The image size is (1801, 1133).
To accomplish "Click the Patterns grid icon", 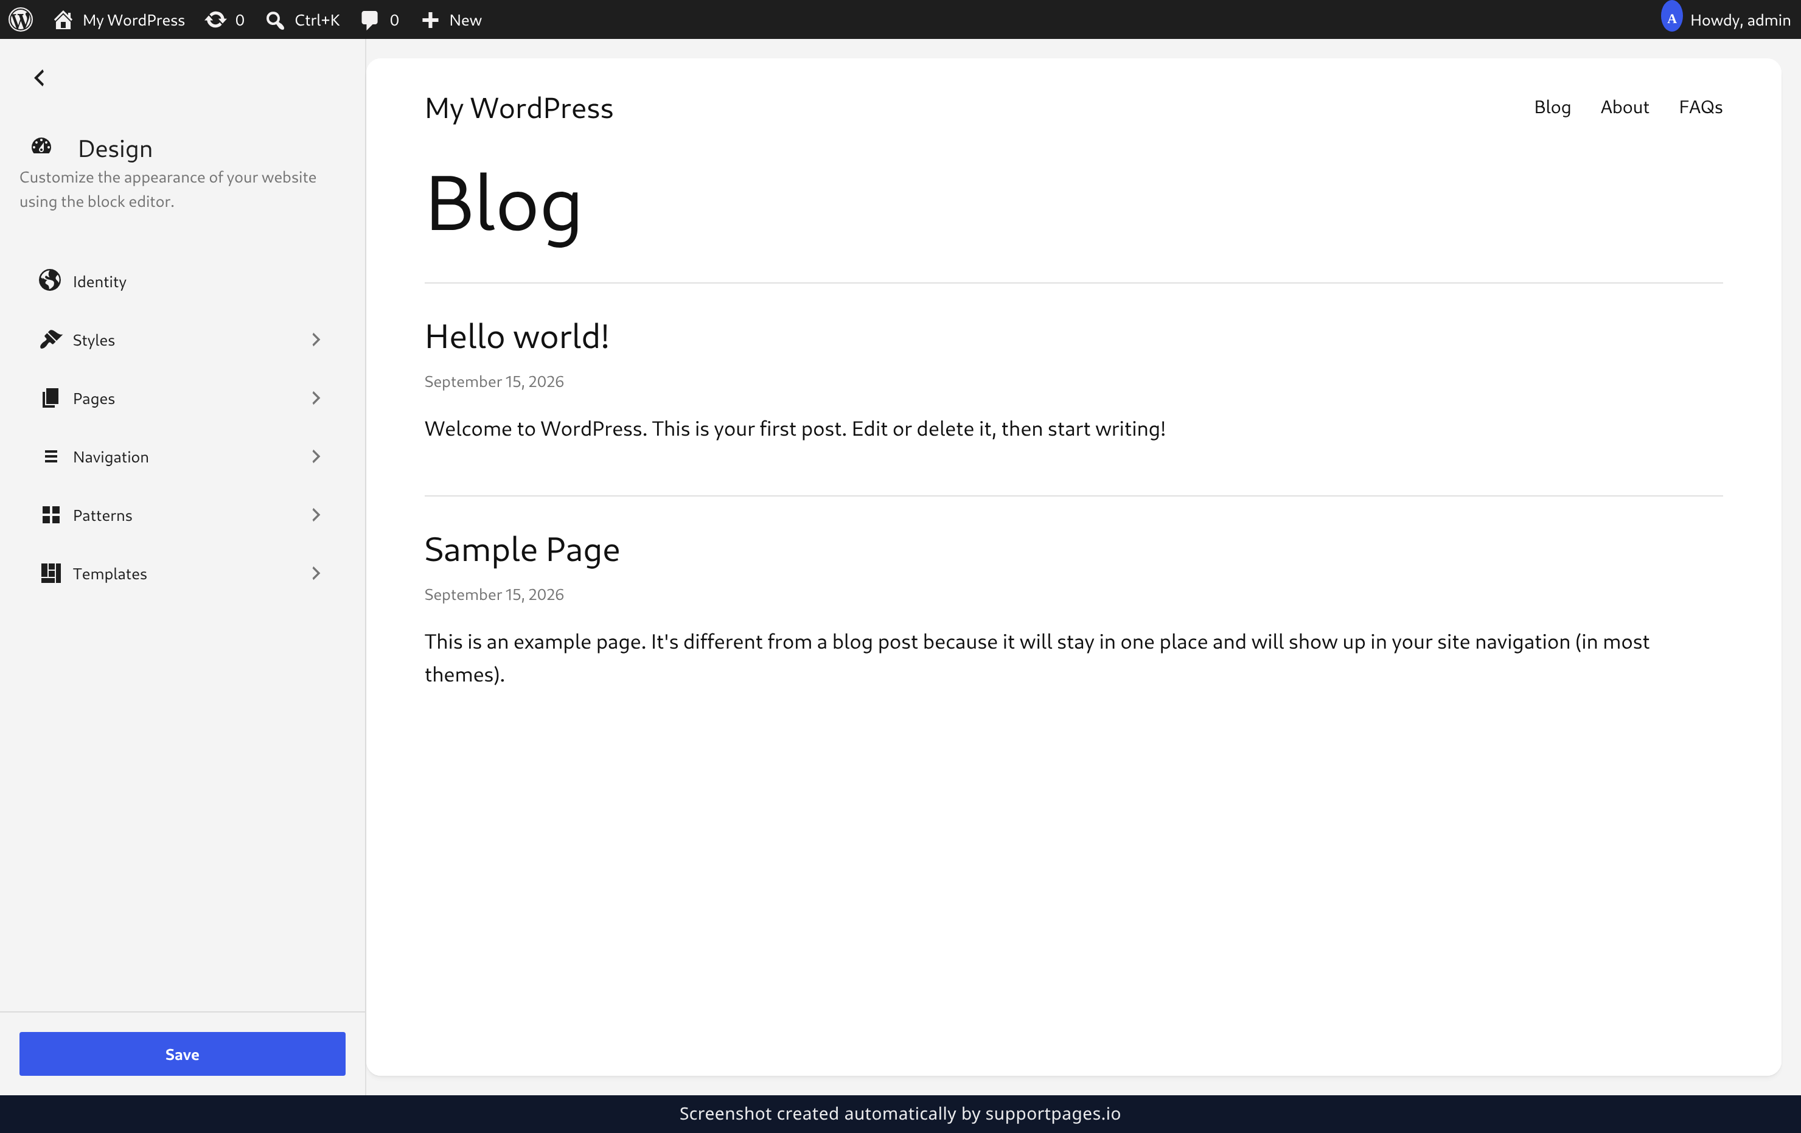I will [51, 515].
